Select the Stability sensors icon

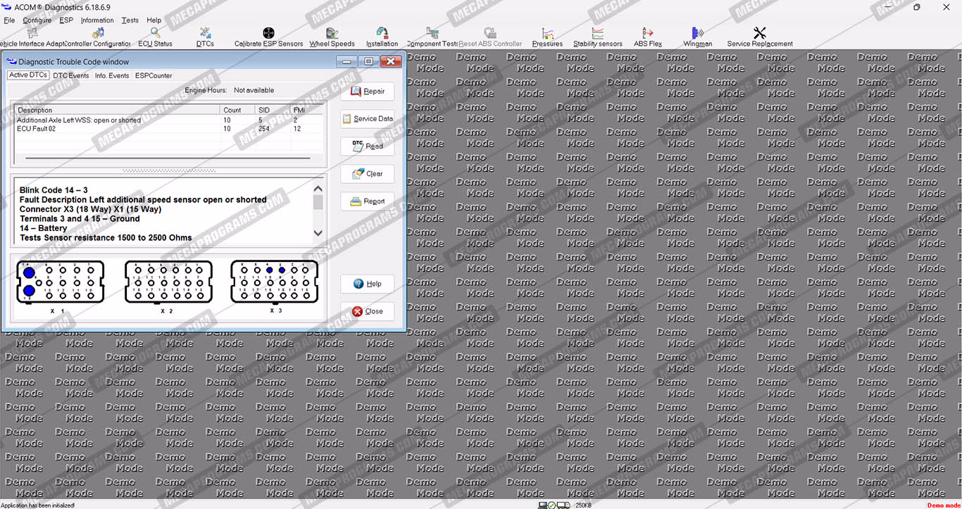coord(597,34)
